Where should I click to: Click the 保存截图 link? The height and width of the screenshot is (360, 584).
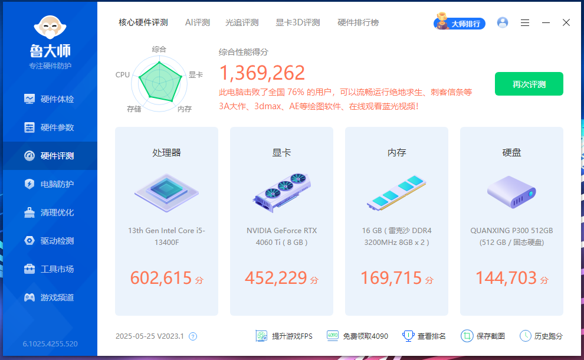point(483,336)
